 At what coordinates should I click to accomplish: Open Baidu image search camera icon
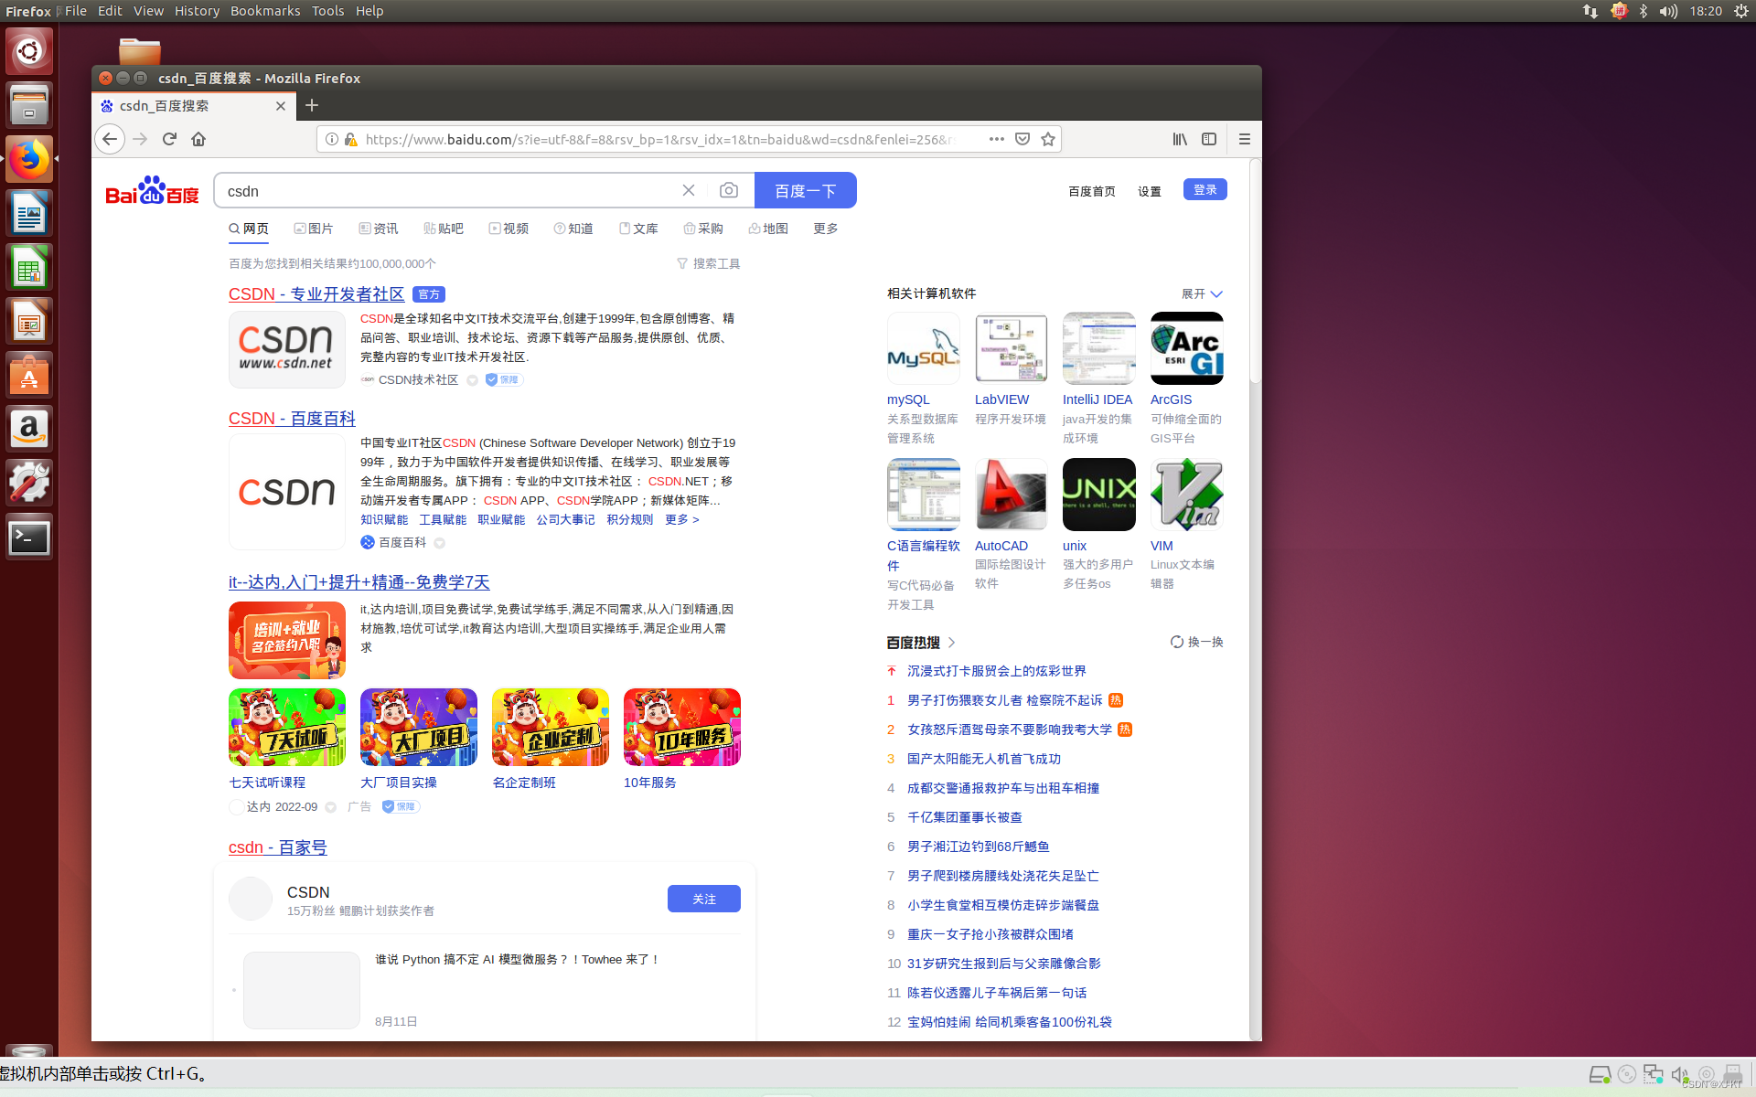[729, 190]
